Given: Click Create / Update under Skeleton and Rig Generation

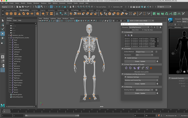Looking at the screenshot, I should coord(140,84).
